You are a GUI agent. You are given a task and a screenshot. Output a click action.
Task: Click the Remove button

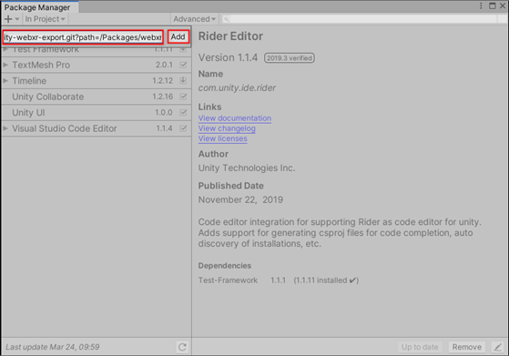tap(467, 347)
